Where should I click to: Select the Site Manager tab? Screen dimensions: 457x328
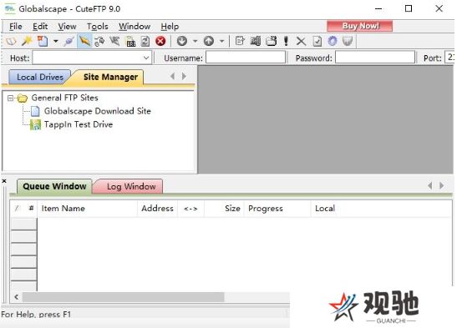pyautogui.click(x=110, y=77)
